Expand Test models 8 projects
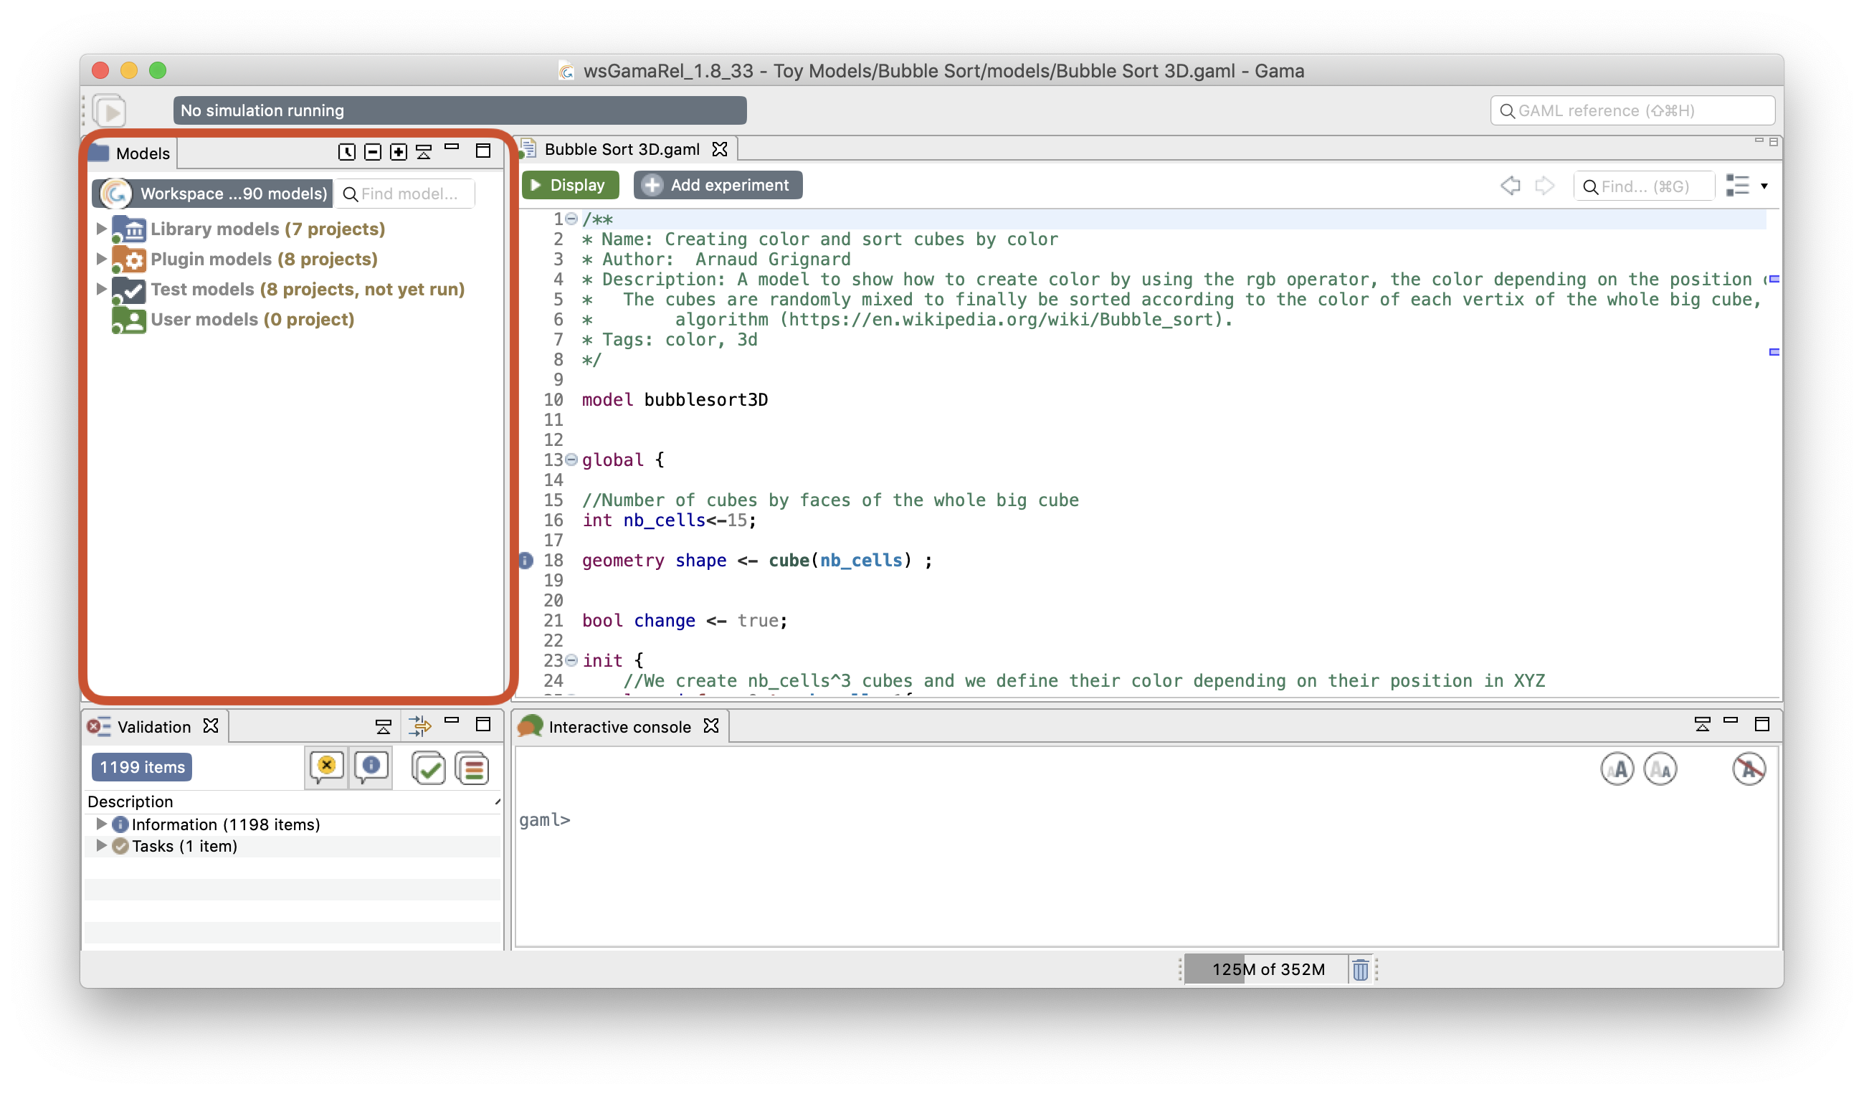 103,287
